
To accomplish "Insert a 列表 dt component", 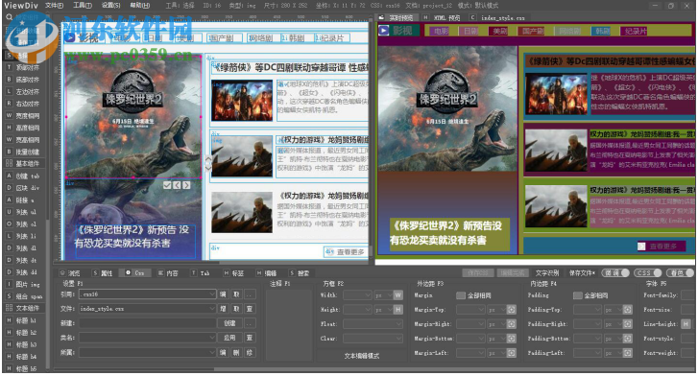I will click(24, 260).
